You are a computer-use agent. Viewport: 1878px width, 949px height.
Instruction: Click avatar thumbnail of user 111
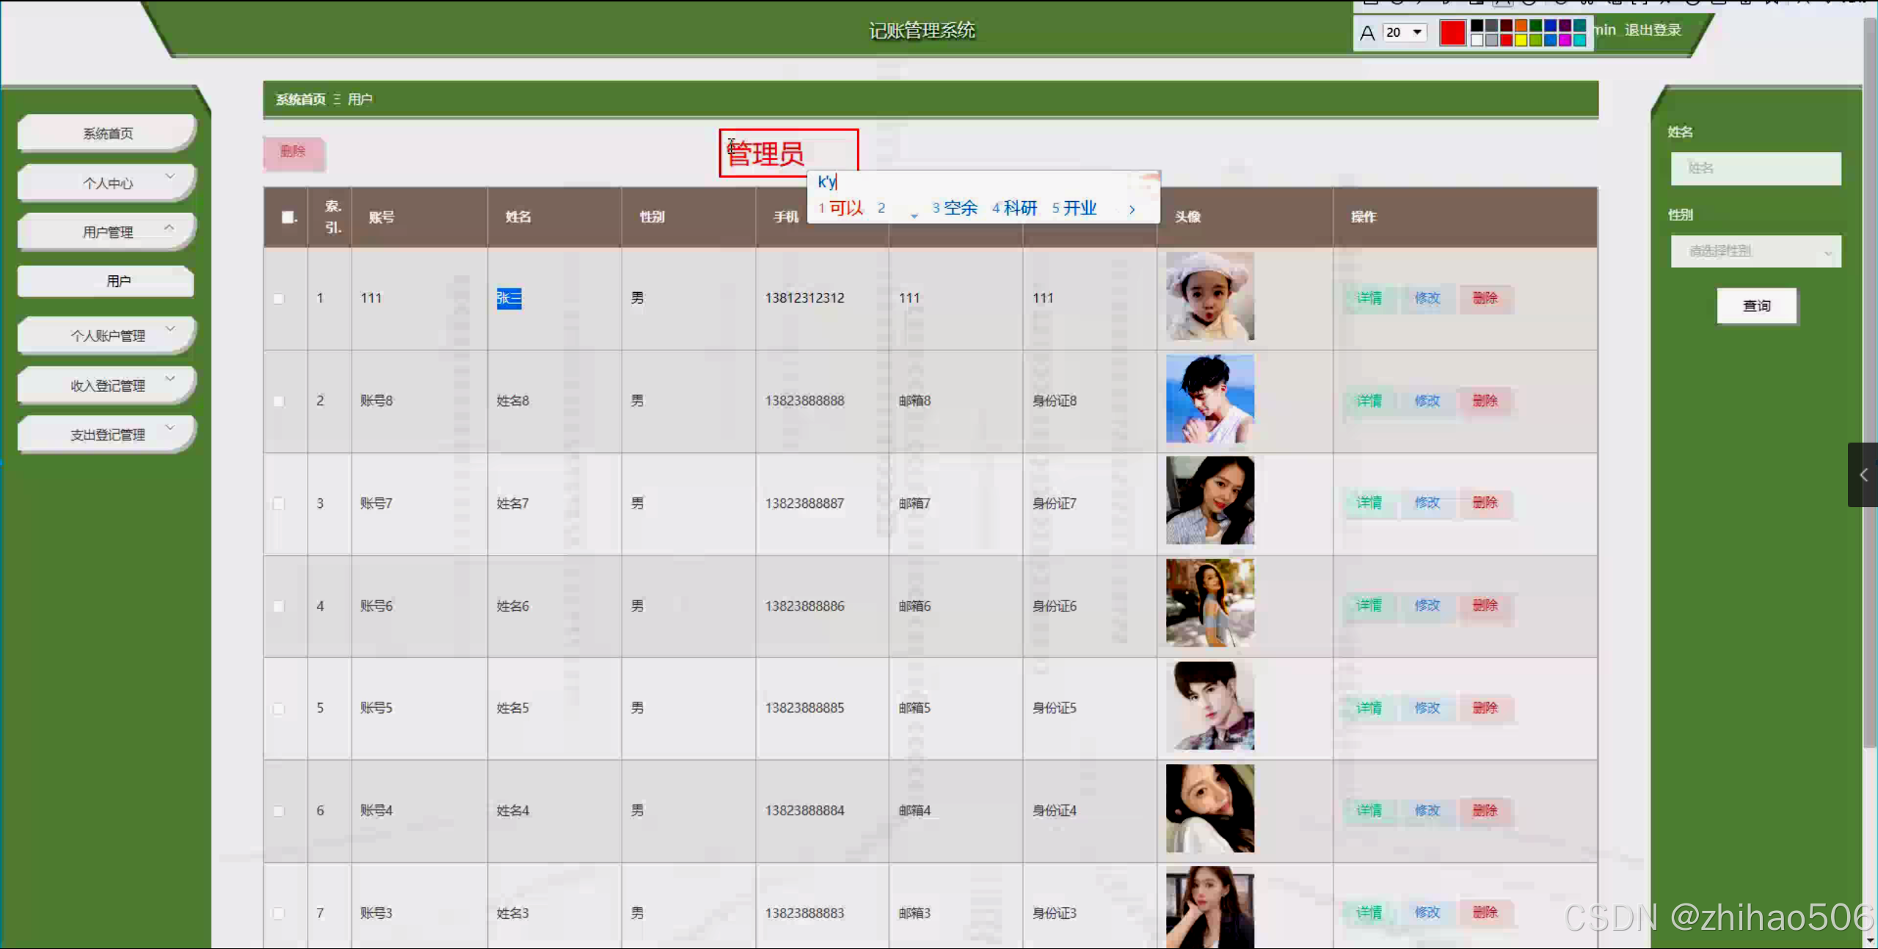click(x=1209, y=297)
